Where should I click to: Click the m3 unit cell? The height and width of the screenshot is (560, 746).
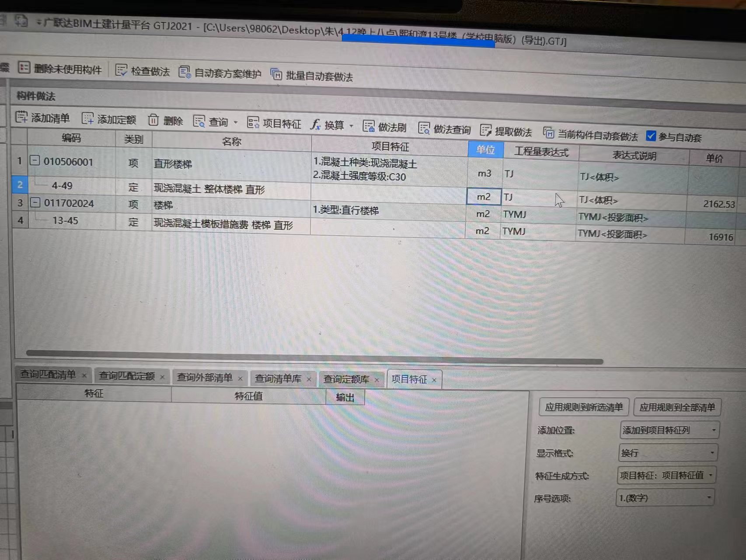(485, 173)
